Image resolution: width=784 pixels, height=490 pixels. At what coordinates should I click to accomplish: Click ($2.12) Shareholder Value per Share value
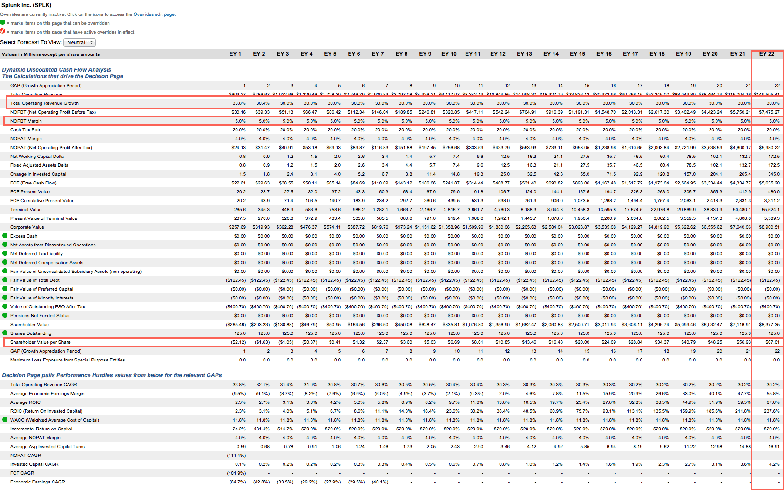[x=238, y=342]
